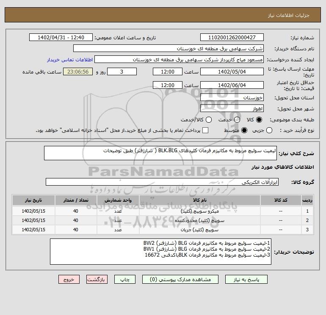Screen dimensions: 326x315
Task: Click the buyer notes text area
Action: [160, 252]
